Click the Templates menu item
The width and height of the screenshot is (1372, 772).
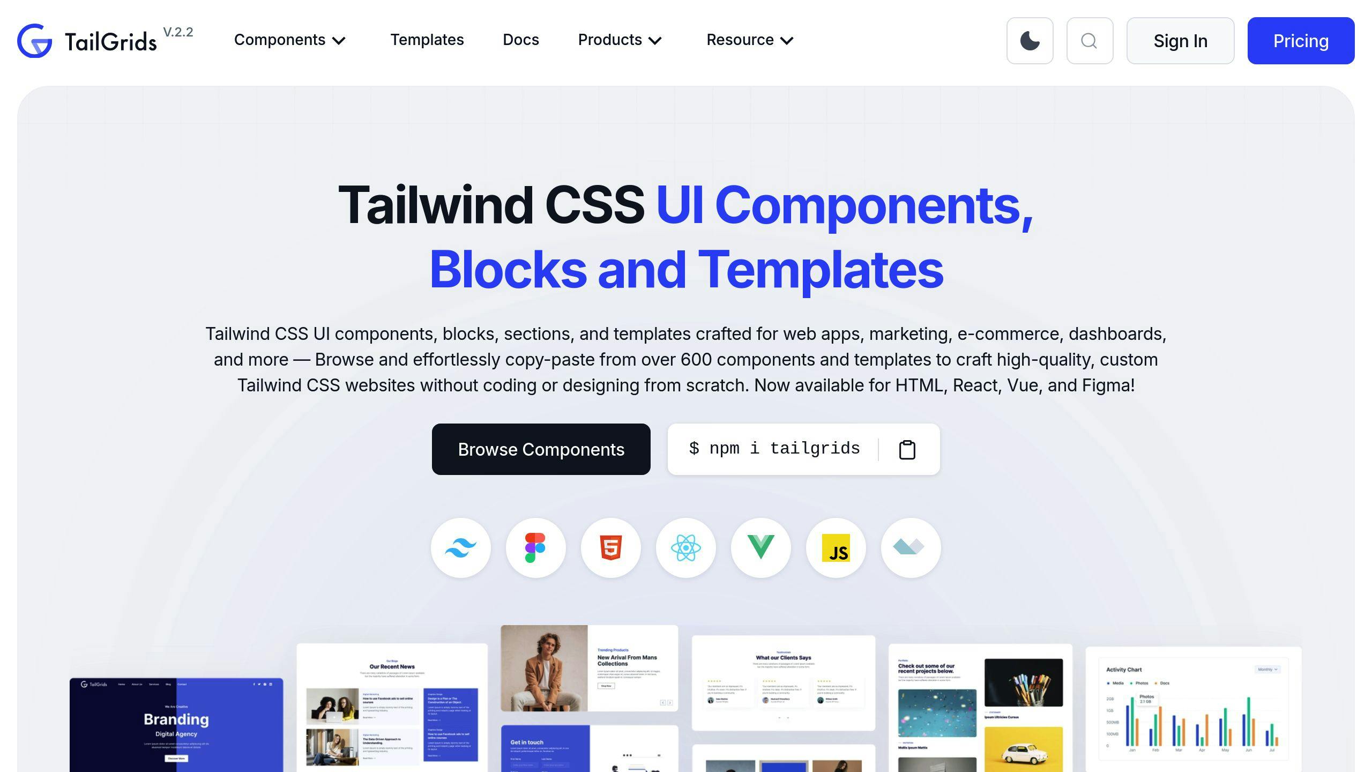click(x=428, y=41)
